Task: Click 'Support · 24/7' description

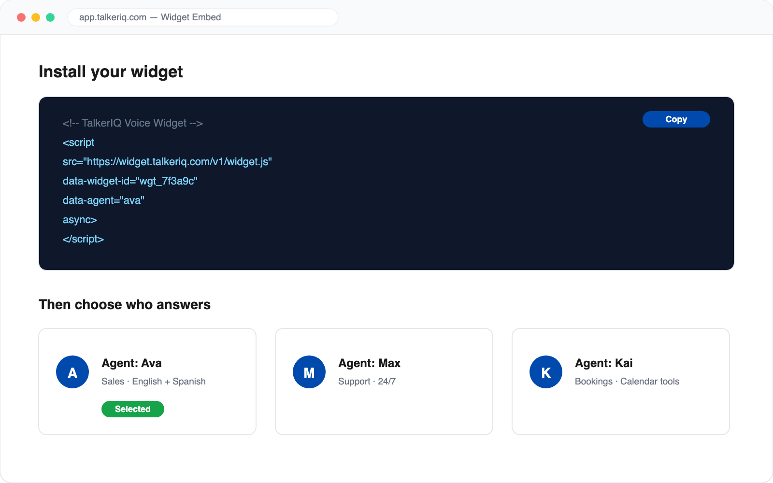Action: tap(367, 382)
